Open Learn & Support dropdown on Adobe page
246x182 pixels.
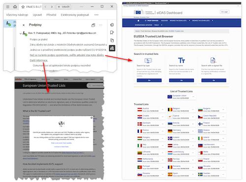91,79
